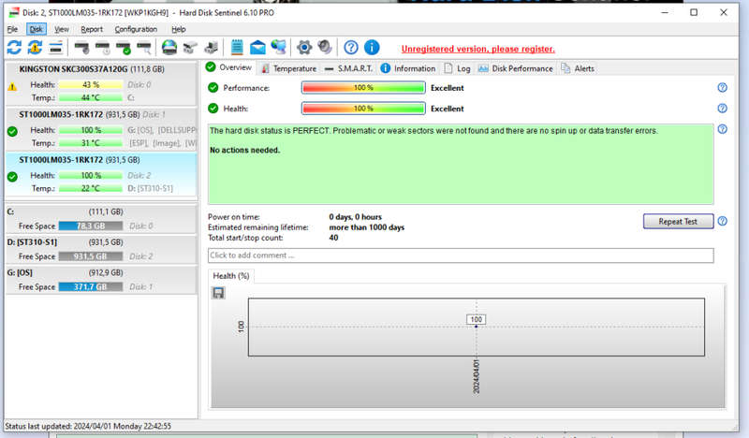The height and width of the screenshot is (438, 749).
Task: Click the third toolbar icon with horizontal bars
Action: tap(56, 48)
